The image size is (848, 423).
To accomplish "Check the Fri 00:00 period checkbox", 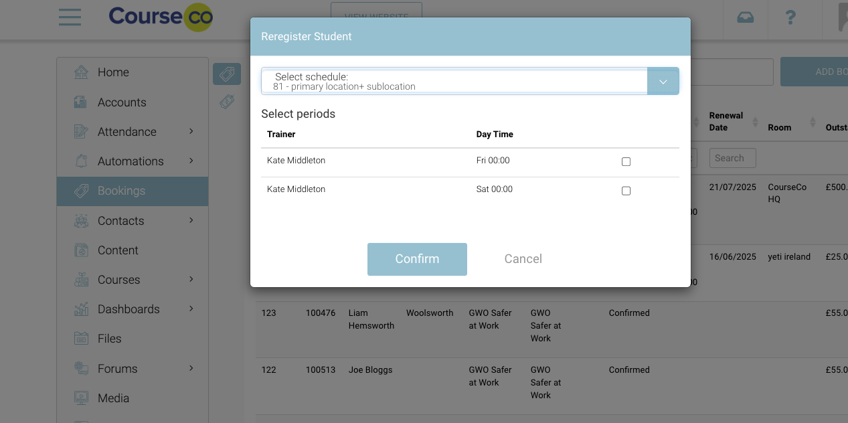I will click(626, 161).
